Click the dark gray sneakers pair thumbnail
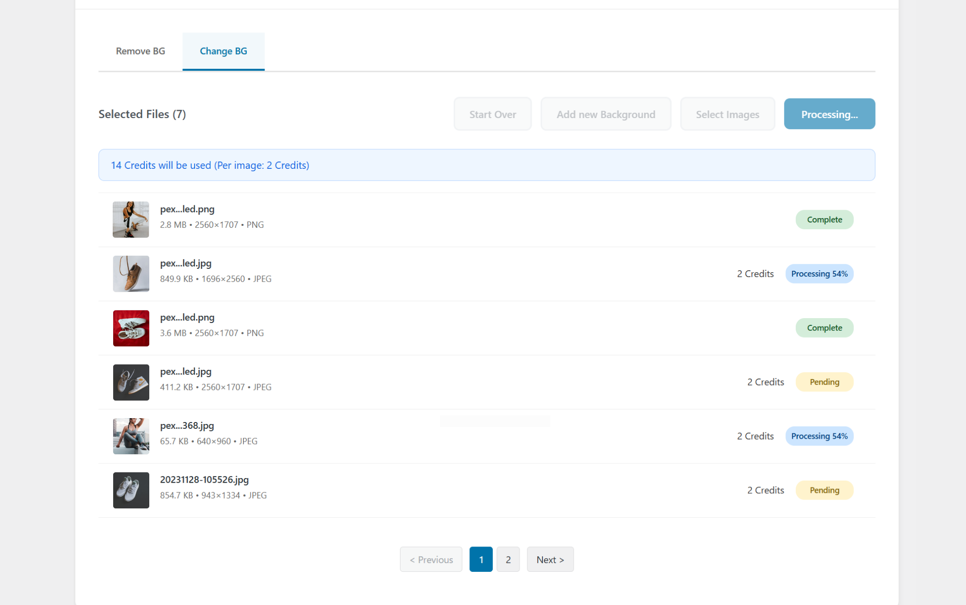The image size is (966, 605). (131, 382)
